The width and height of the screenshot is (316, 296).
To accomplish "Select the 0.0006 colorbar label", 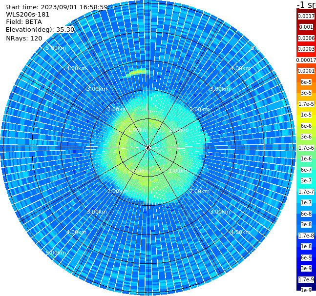I will pos(306,38).
